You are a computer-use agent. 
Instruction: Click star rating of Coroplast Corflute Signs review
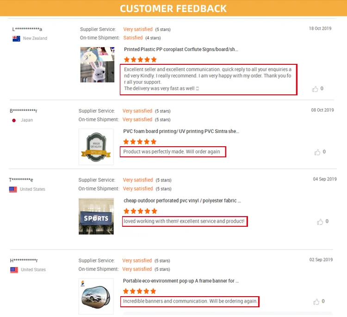click(140, 60)
